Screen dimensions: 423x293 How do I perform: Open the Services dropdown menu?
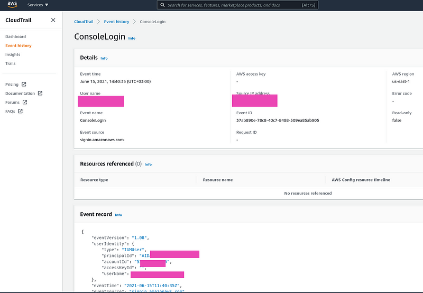tap(38, 5)
